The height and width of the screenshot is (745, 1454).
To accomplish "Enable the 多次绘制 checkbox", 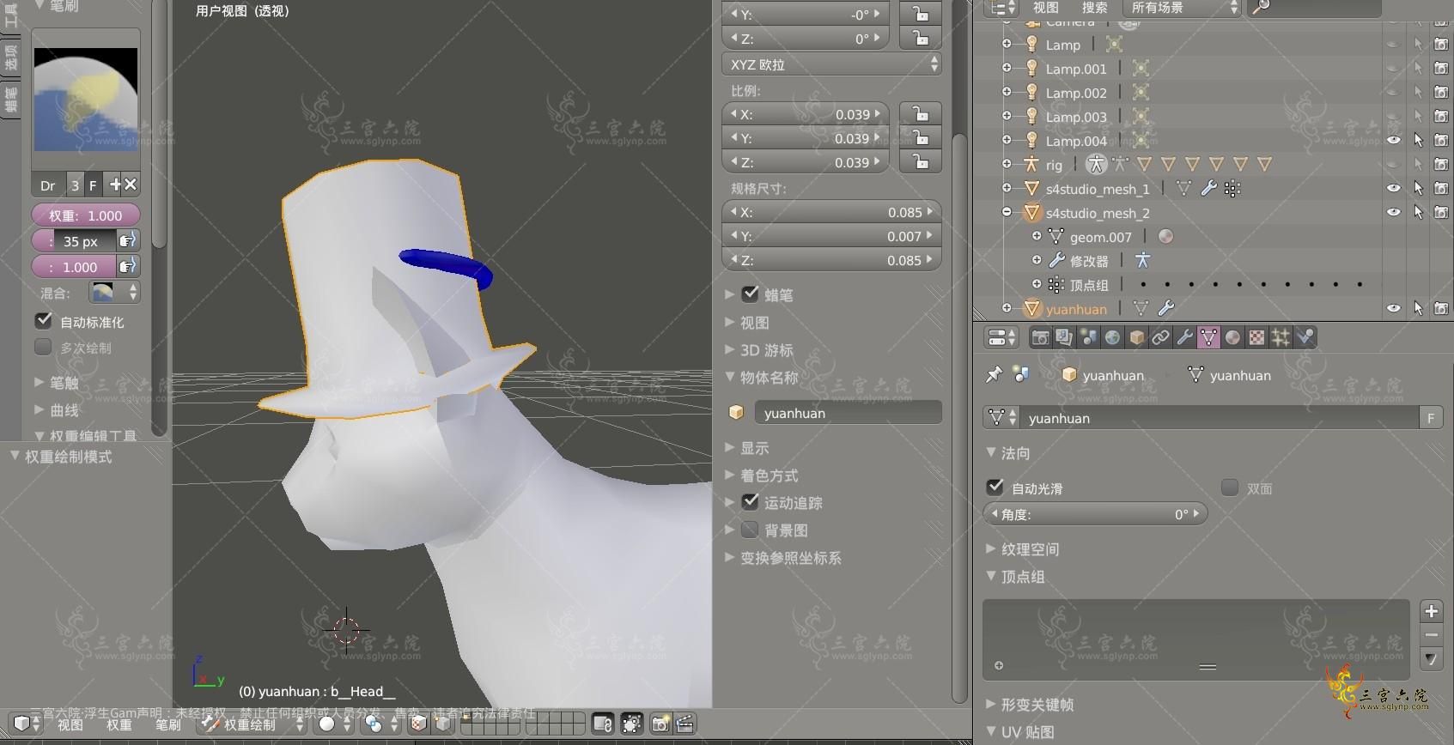I will point(44,347).
